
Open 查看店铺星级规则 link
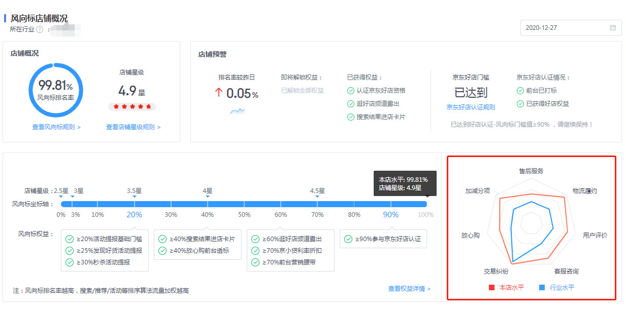point(133,127)
